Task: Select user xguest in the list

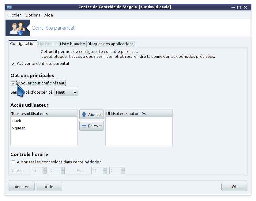Action: [44, 128]
